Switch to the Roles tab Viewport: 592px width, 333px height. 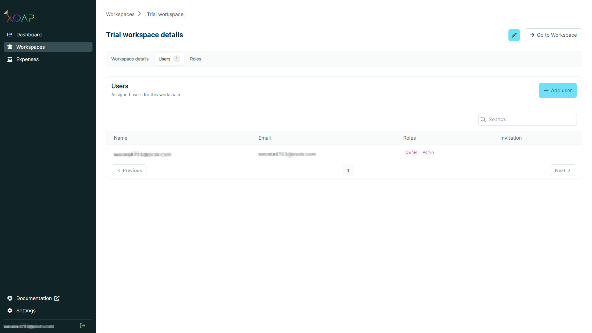pos(195,59)
